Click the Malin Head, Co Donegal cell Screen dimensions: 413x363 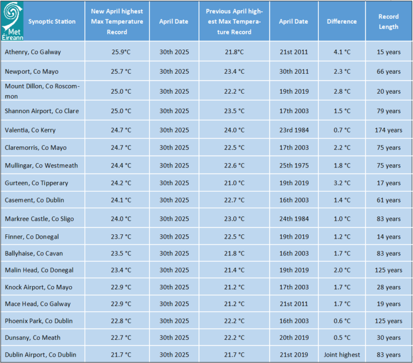point(42,270)
